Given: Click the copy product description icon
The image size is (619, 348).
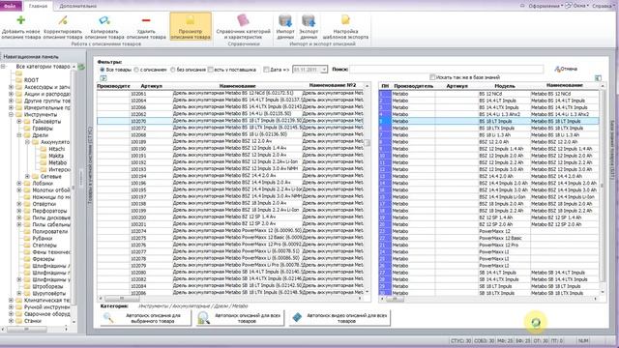Looking at the screenshot, I should (104, 20).
